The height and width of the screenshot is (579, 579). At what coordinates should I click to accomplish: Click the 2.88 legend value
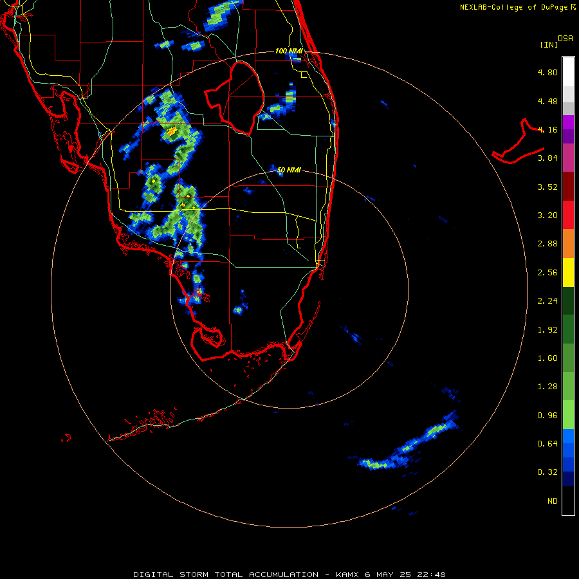tap(547, 244)
